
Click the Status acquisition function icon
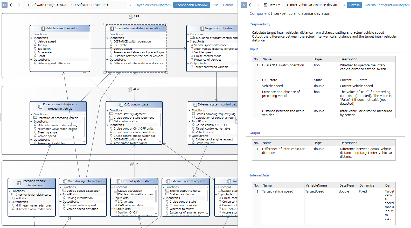pos(116,190)
